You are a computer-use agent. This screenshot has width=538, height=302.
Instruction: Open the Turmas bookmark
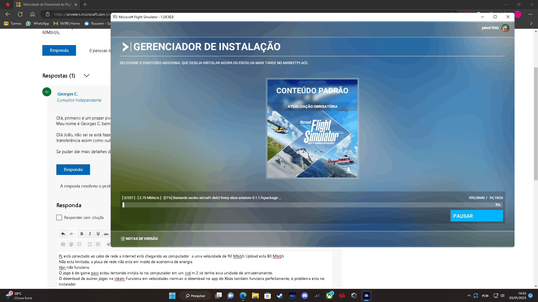pos(13,24)
